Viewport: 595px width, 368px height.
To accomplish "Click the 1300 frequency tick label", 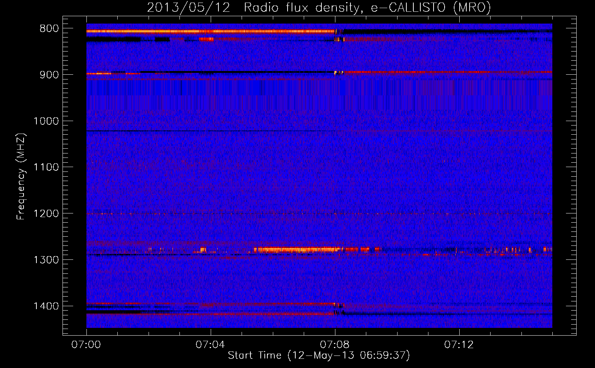I will click(x=46, y=260).
